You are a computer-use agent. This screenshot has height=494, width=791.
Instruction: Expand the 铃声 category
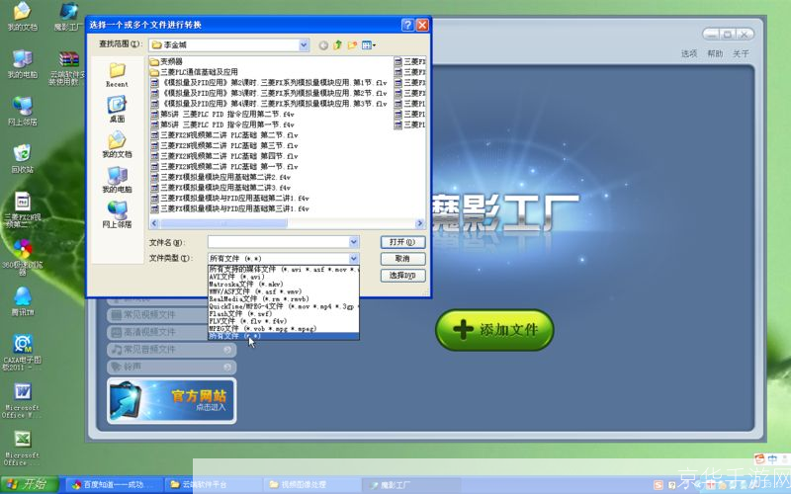coord(171,367)
